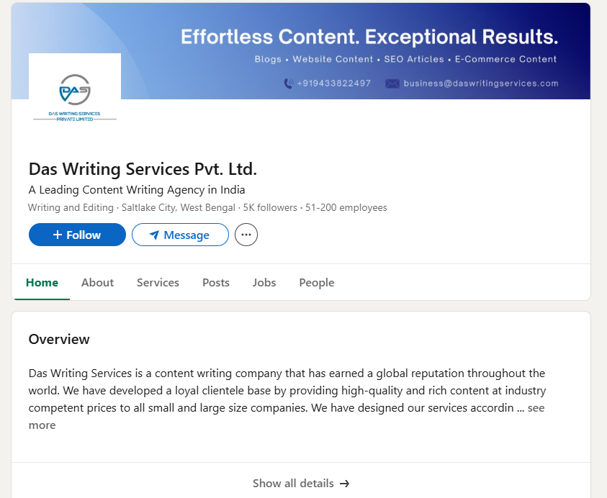This screenshot has width=607, height=498.
Task: Click the plus icon on the Follow button
Action: coord(59,234)
